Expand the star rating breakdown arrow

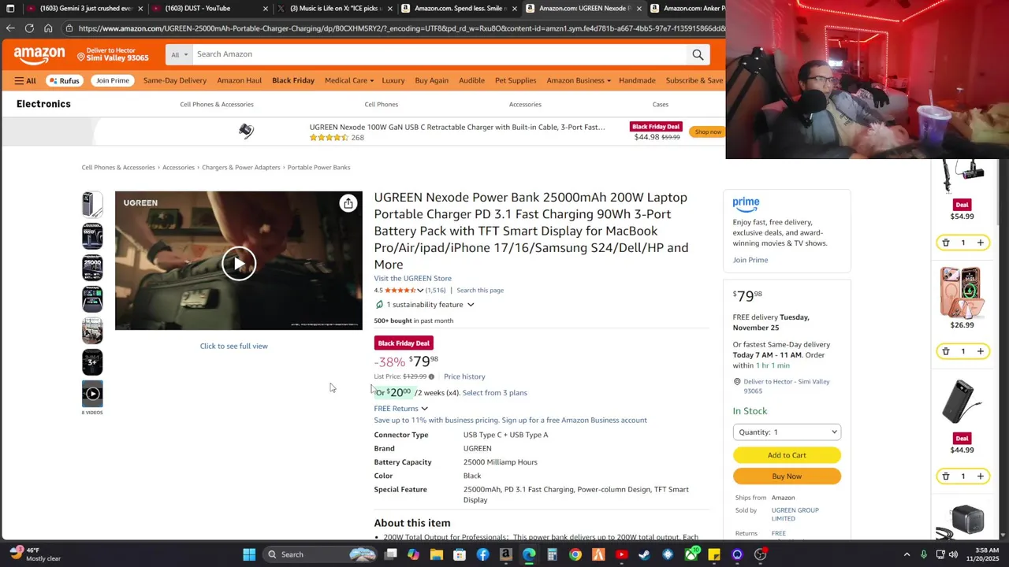pos(420,291)
